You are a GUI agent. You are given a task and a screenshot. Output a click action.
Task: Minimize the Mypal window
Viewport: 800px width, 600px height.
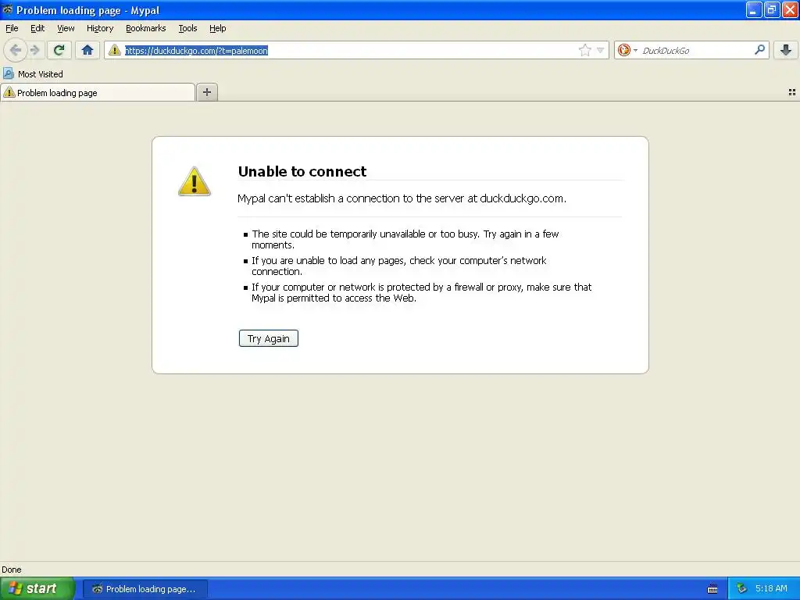[754, 9]
